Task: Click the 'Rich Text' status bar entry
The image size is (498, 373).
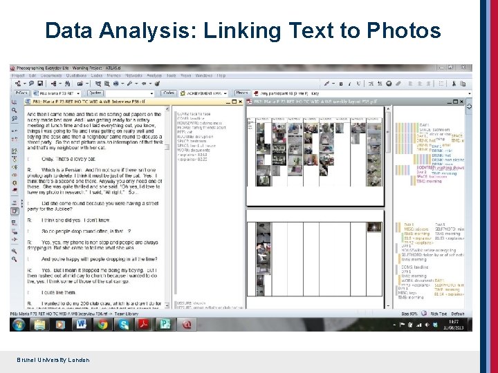Action: tap(439, 314)
